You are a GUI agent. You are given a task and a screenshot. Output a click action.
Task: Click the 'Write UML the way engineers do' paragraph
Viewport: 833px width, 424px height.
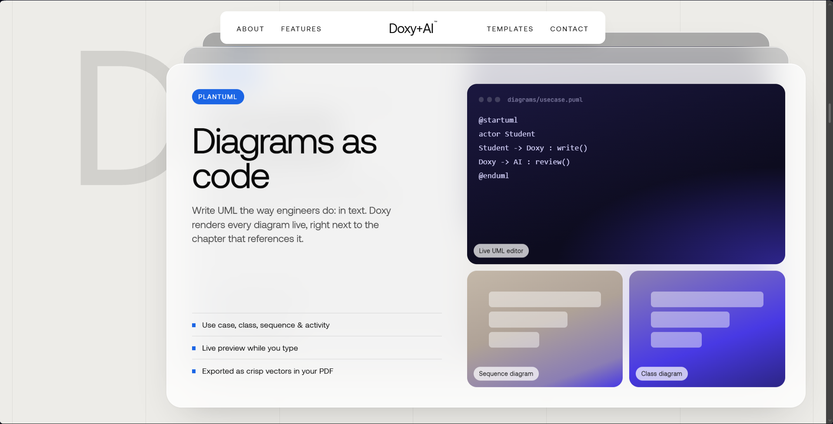tap(292, 225)
